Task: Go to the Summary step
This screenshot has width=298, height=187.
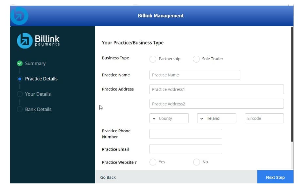Action: pos(35,64)
